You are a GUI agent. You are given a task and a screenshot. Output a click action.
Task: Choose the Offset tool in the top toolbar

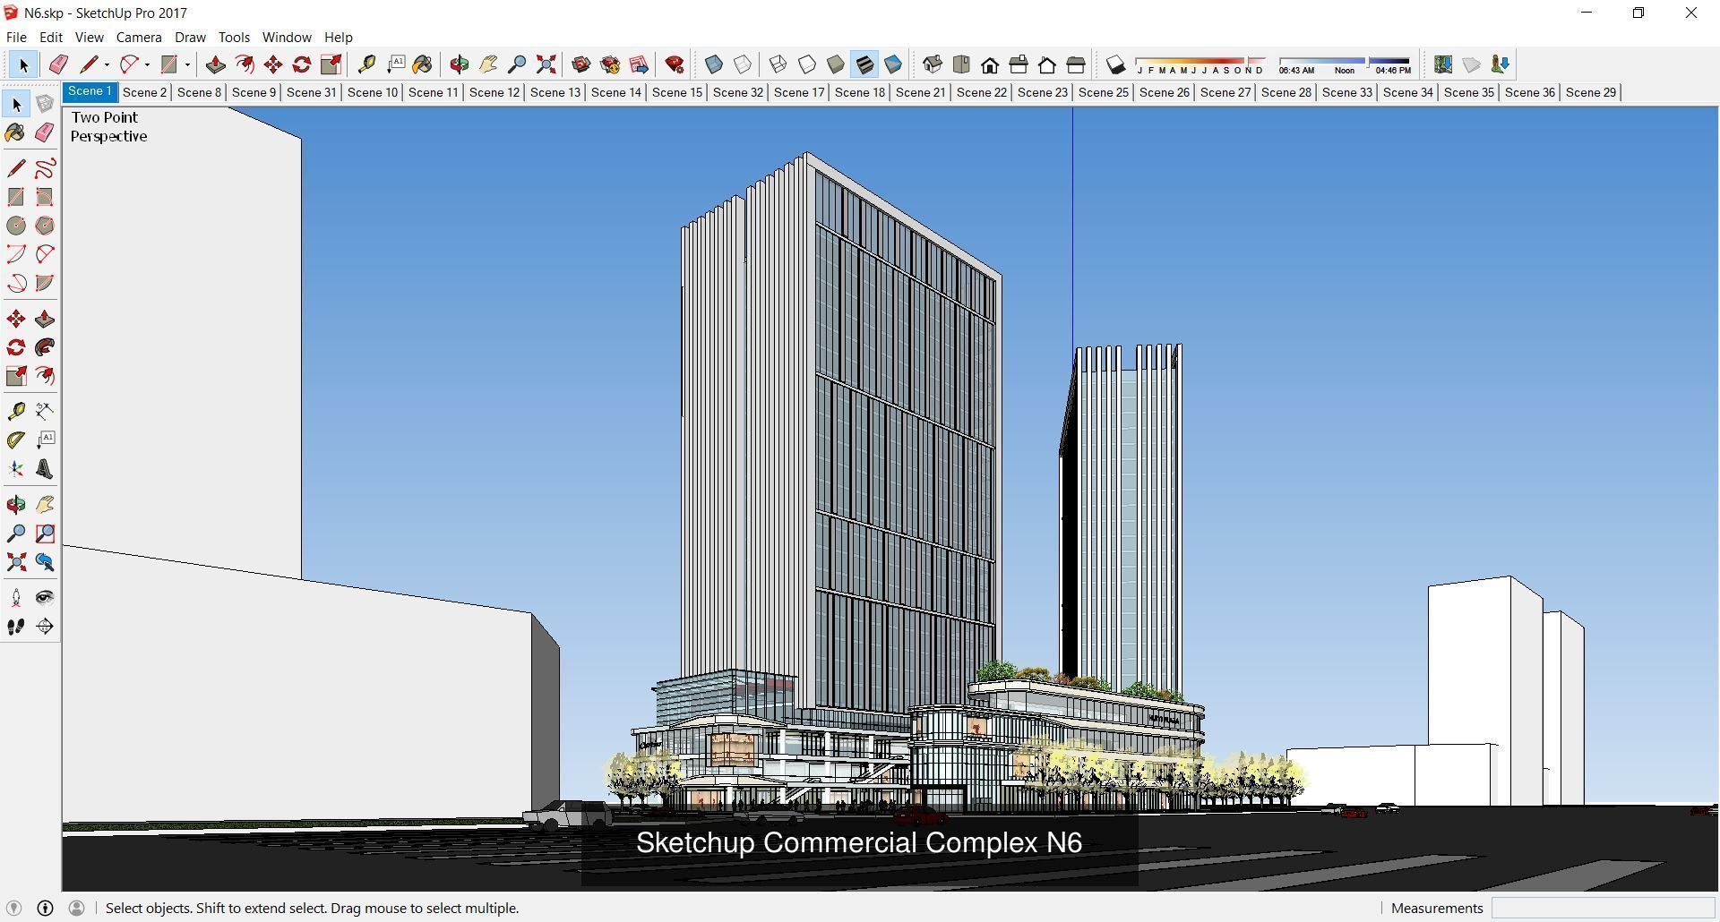click(245, 64)
